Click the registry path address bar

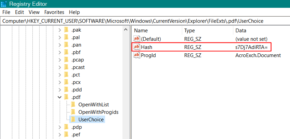[145, 21]
